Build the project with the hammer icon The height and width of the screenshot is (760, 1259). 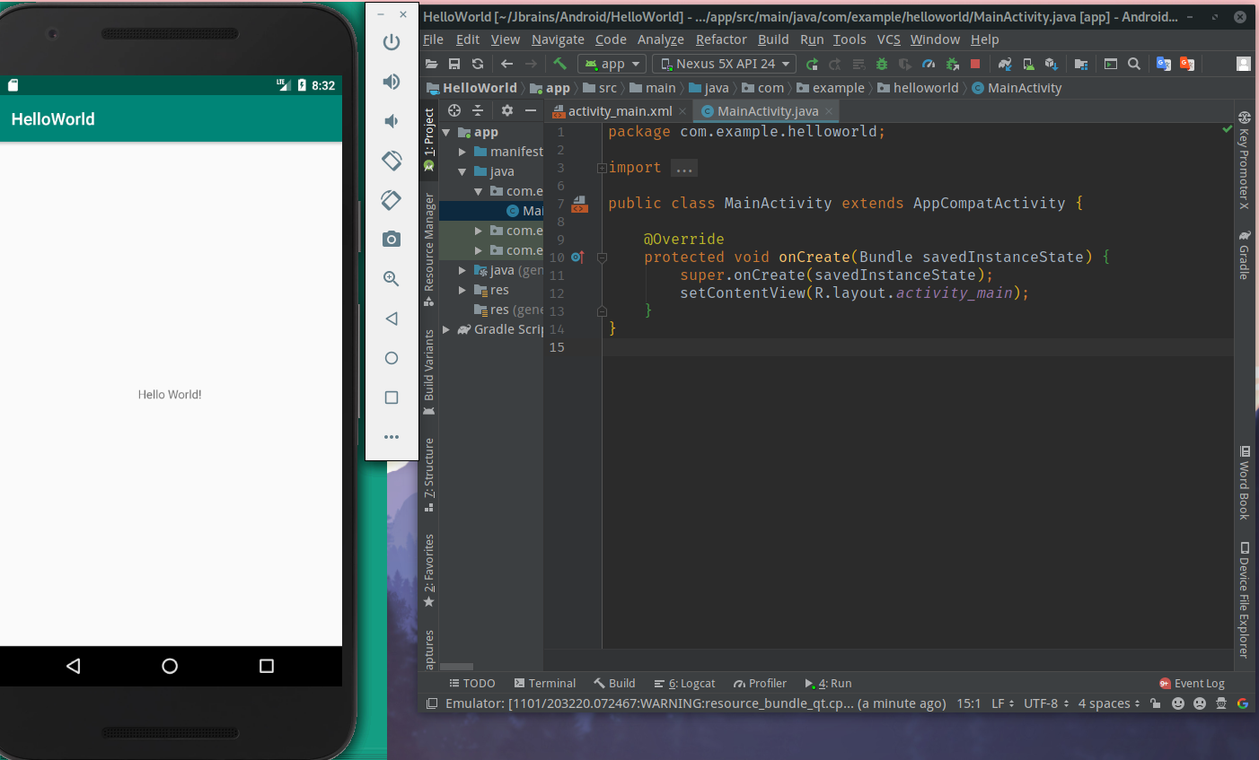[x=559, y=64]
